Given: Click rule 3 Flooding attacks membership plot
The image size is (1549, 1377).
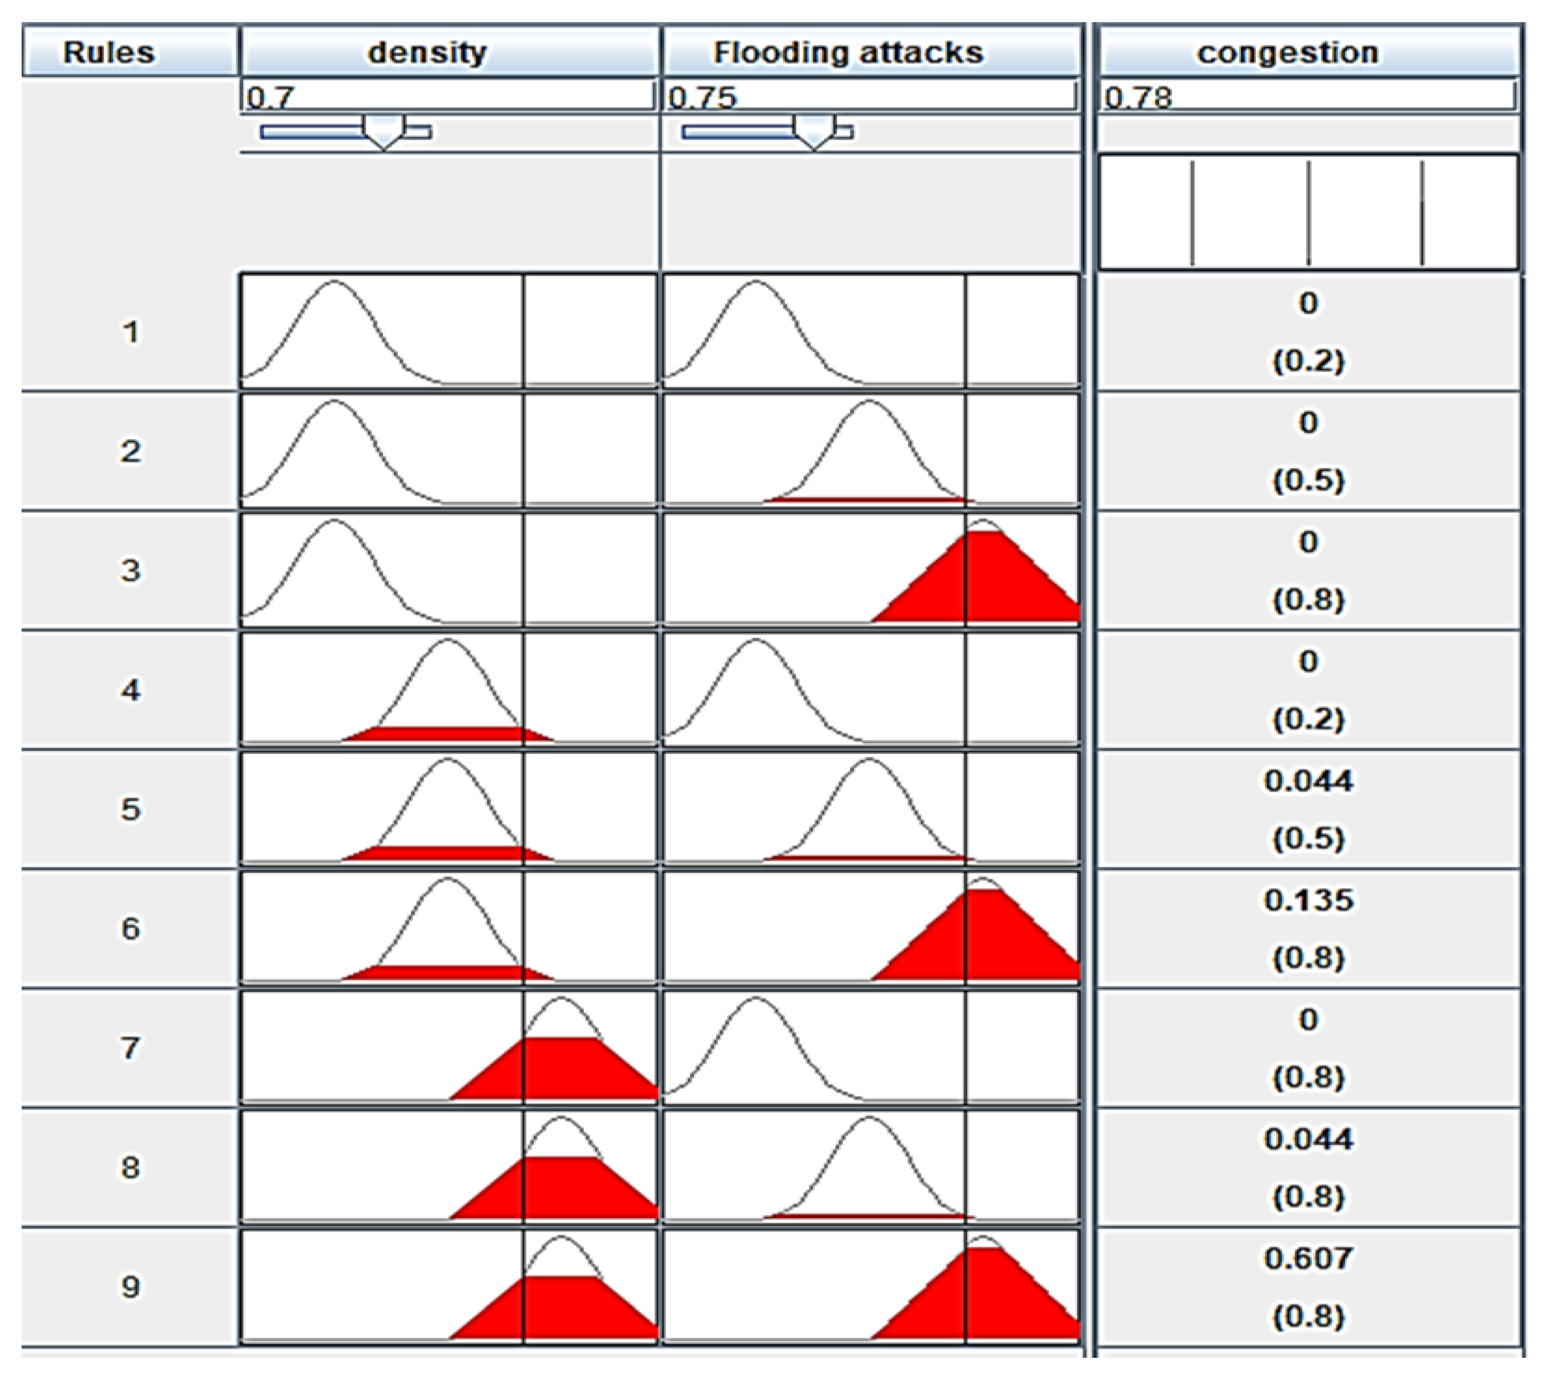Looking at the screenshot, I should coord(871,570).
